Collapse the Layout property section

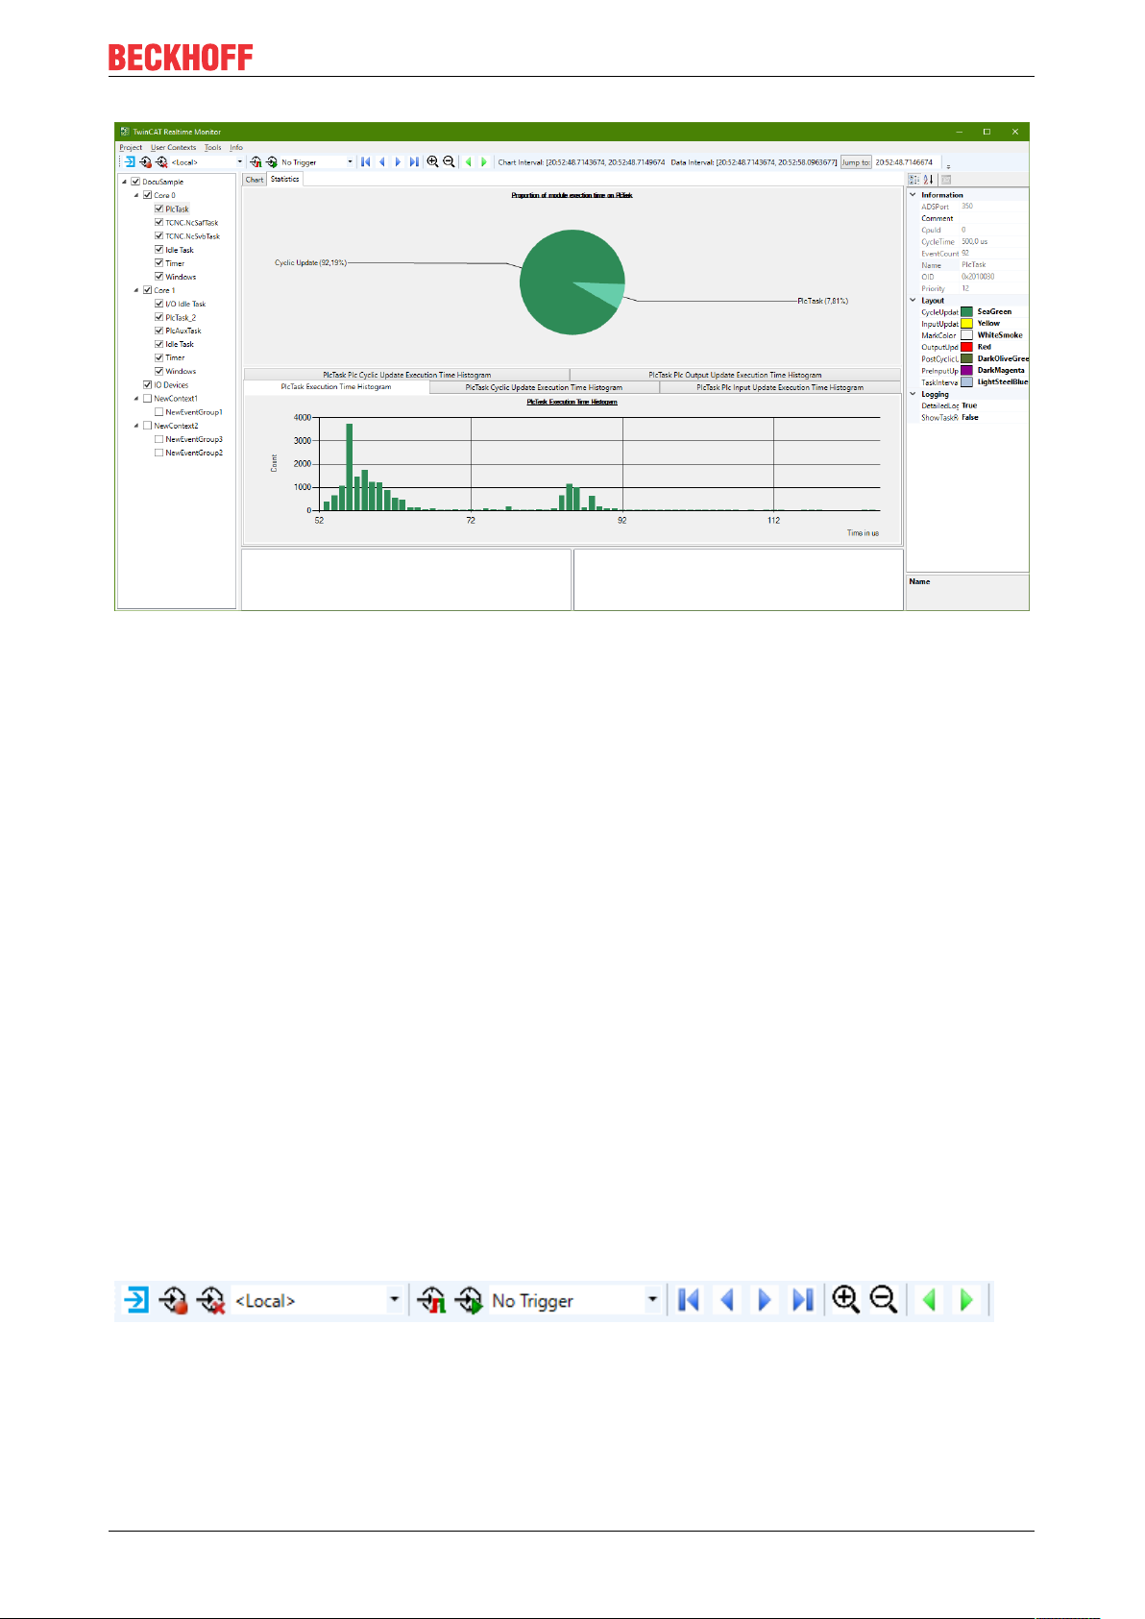(913, 300)
